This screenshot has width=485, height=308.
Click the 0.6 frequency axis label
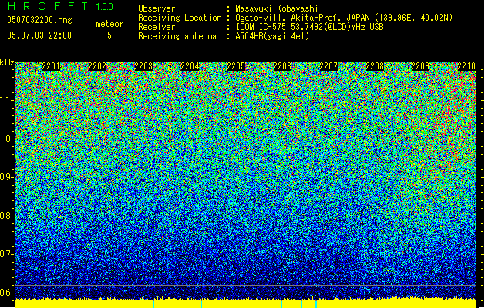pyautogui.click(x=6, y=293)
